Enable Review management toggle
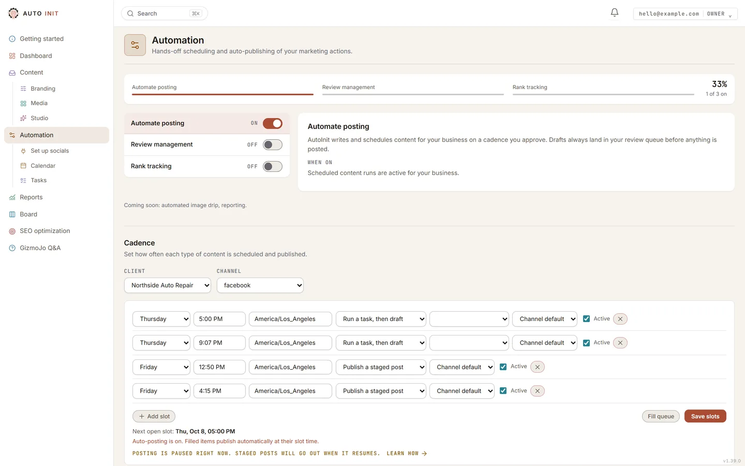 pos(273,145)
